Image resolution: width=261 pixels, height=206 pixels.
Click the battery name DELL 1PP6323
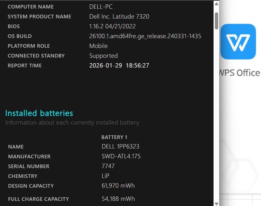pos(120,146)
